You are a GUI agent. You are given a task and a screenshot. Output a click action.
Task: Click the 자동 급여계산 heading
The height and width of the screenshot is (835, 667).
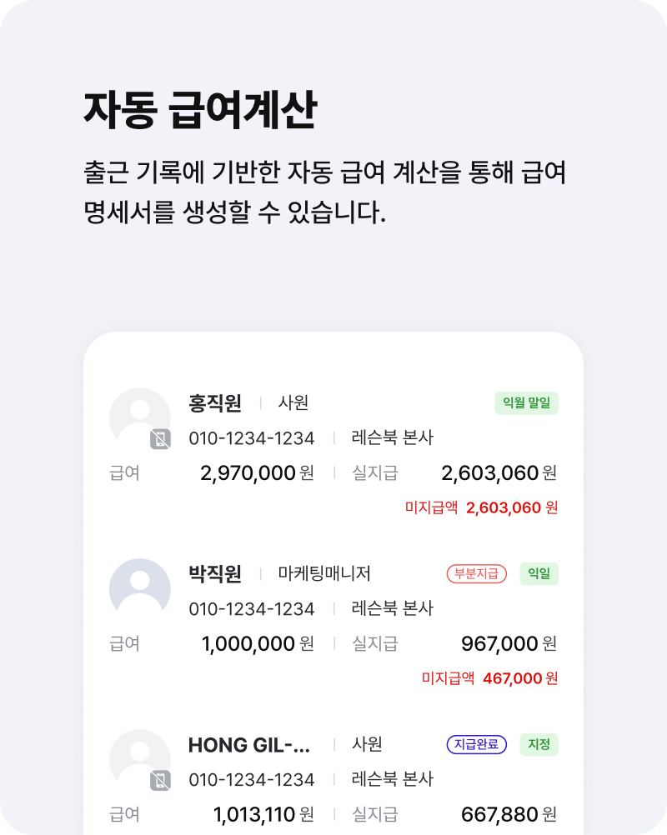[x=200, y=110]
